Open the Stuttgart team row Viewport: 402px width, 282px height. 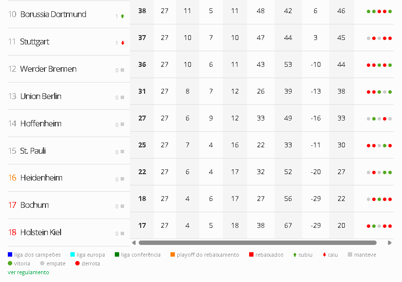click(35, 42)
